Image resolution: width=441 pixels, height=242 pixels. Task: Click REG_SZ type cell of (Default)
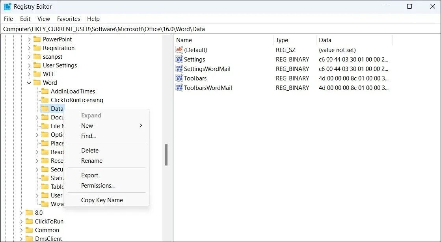(x=286, y=50)
